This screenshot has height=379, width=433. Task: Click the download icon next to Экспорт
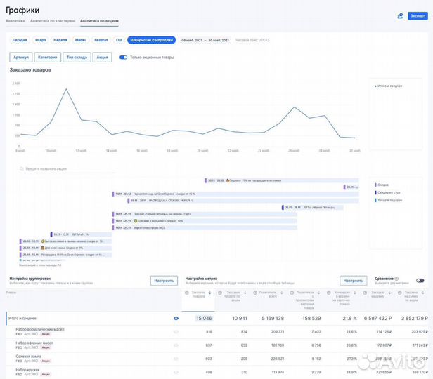click(400, 15)
